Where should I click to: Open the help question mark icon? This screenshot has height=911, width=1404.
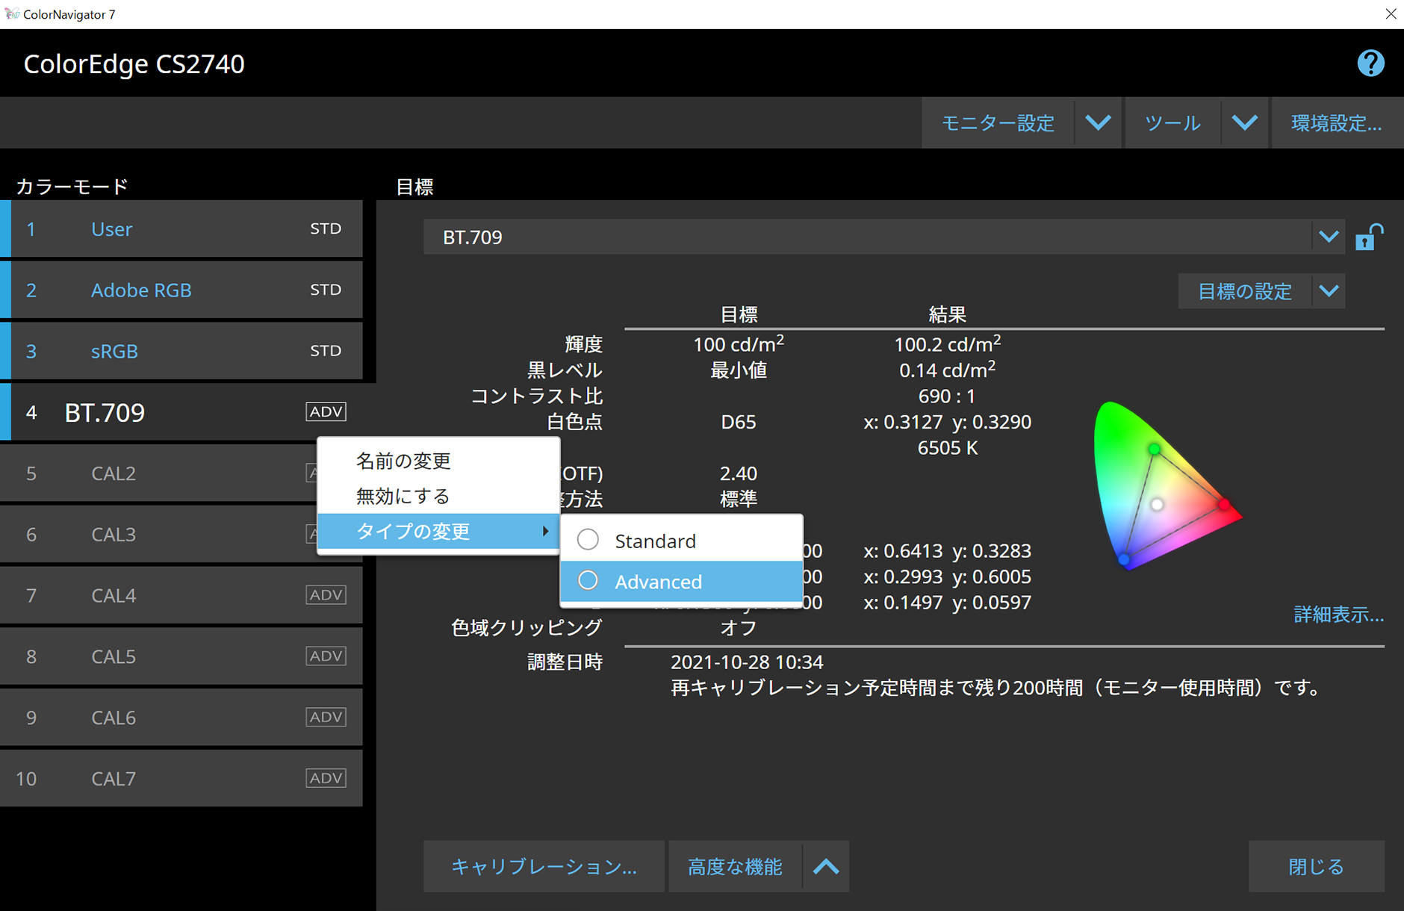pyautogui.click(x=1370, y=63)
